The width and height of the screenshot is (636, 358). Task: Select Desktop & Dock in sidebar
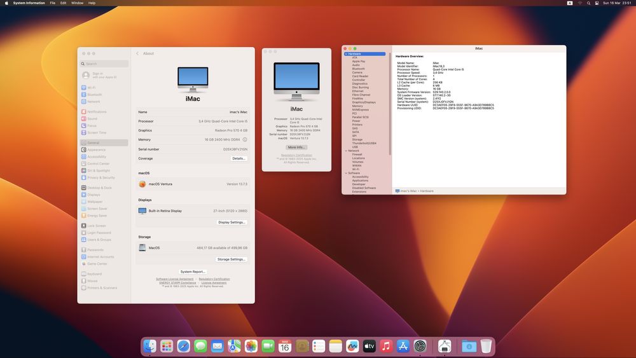pyautogui.click(x=104, y=188)
